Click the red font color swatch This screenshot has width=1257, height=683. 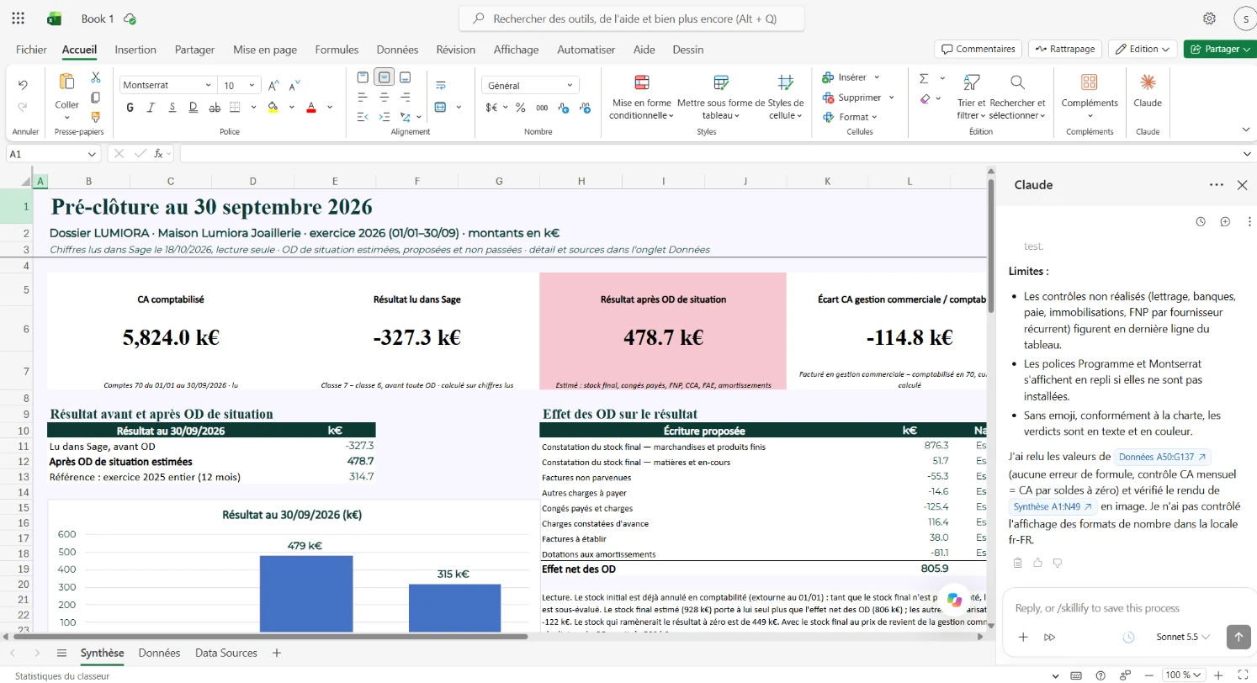click(x=311, y=108)
